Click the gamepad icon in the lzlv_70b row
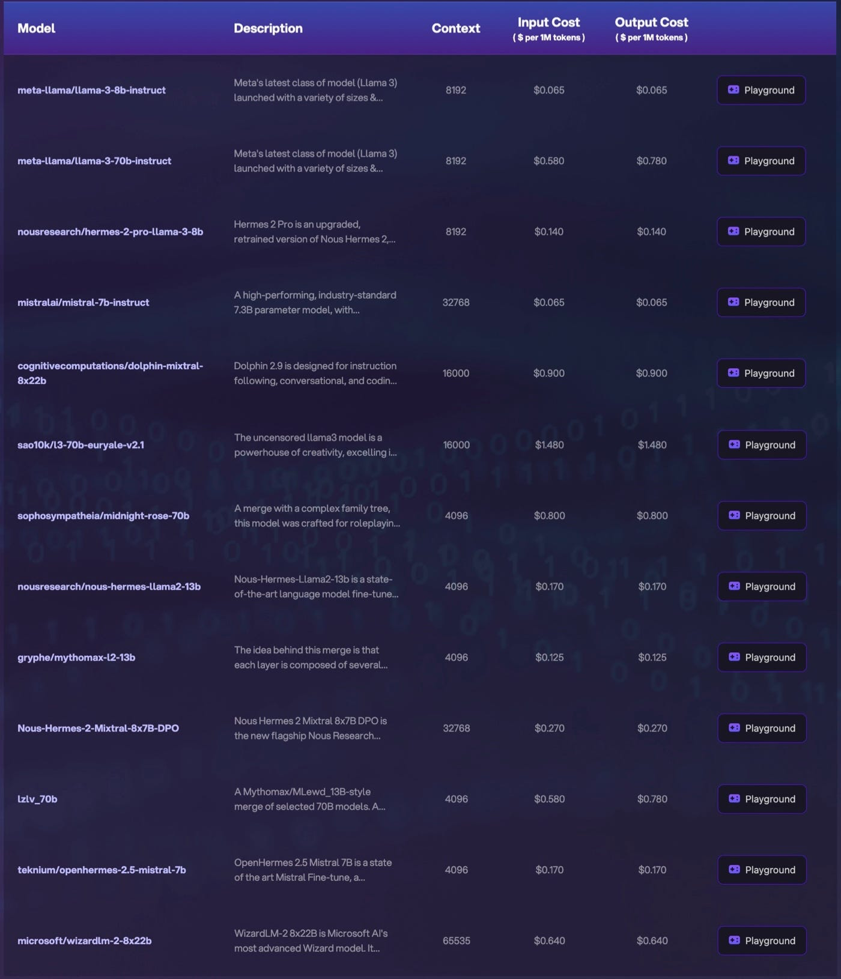 (x=734, y=799)
